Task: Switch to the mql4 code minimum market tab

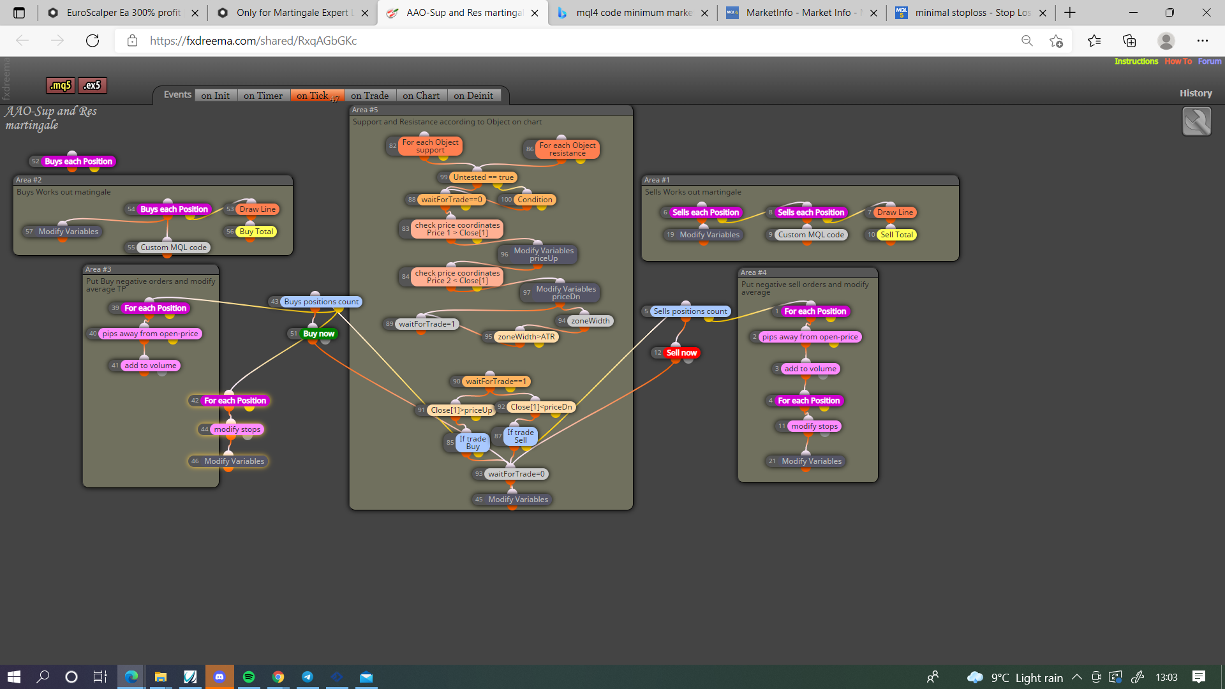Action: point(633,13)
